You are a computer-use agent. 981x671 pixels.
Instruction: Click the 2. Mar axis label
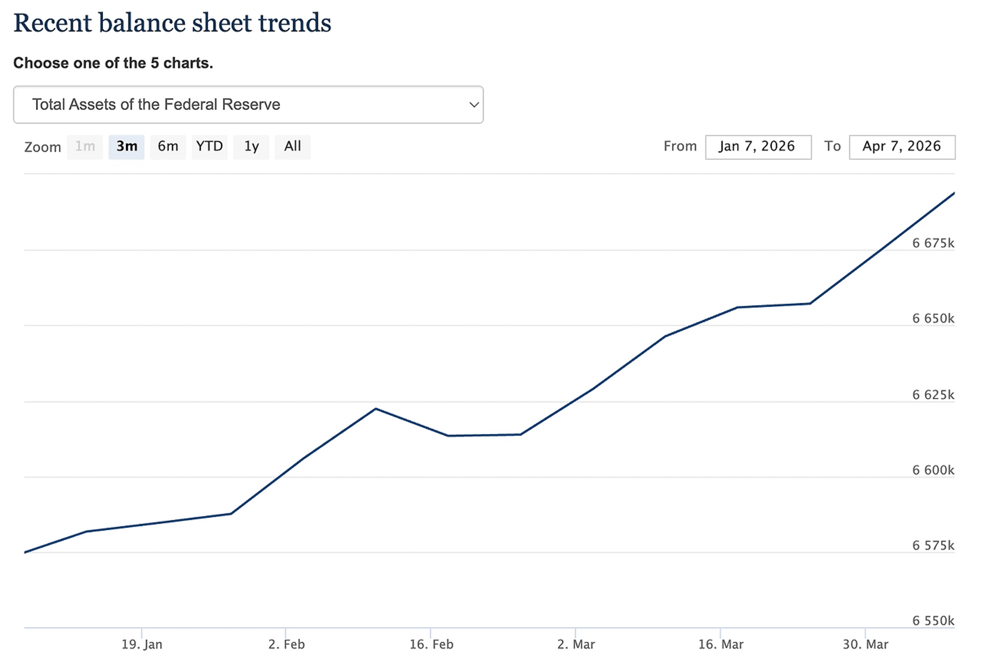576,644
